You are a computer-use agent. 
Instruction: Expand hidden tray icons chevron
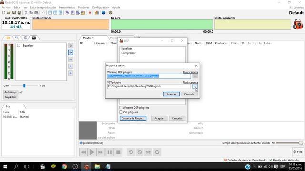(x=254, y=167)
